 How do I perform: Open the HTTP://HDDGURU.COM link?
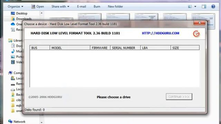160,33
